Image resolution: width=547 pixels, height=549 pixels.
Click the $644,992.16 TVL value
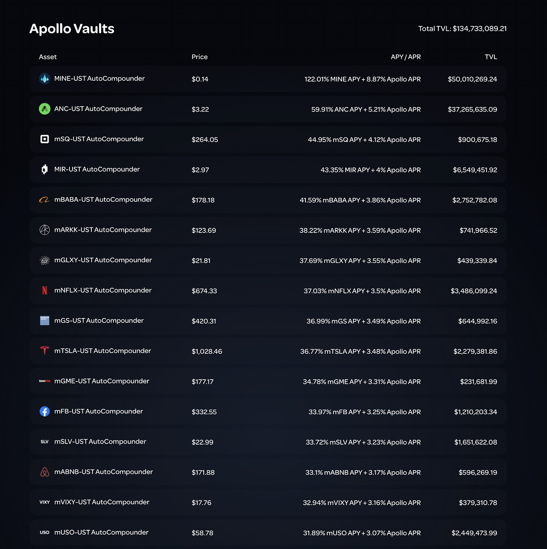pyautogui.click(x=477, y=321)
